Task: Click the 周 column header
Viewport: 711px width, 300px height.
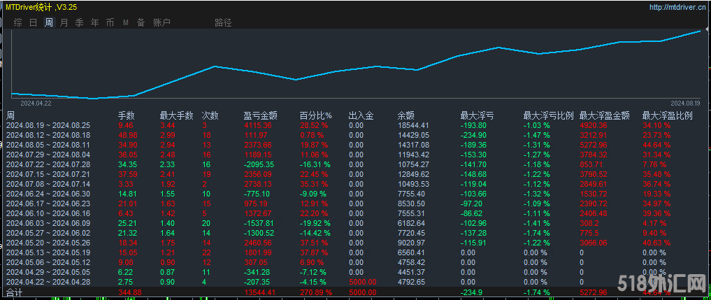Action: coord(10,115)
